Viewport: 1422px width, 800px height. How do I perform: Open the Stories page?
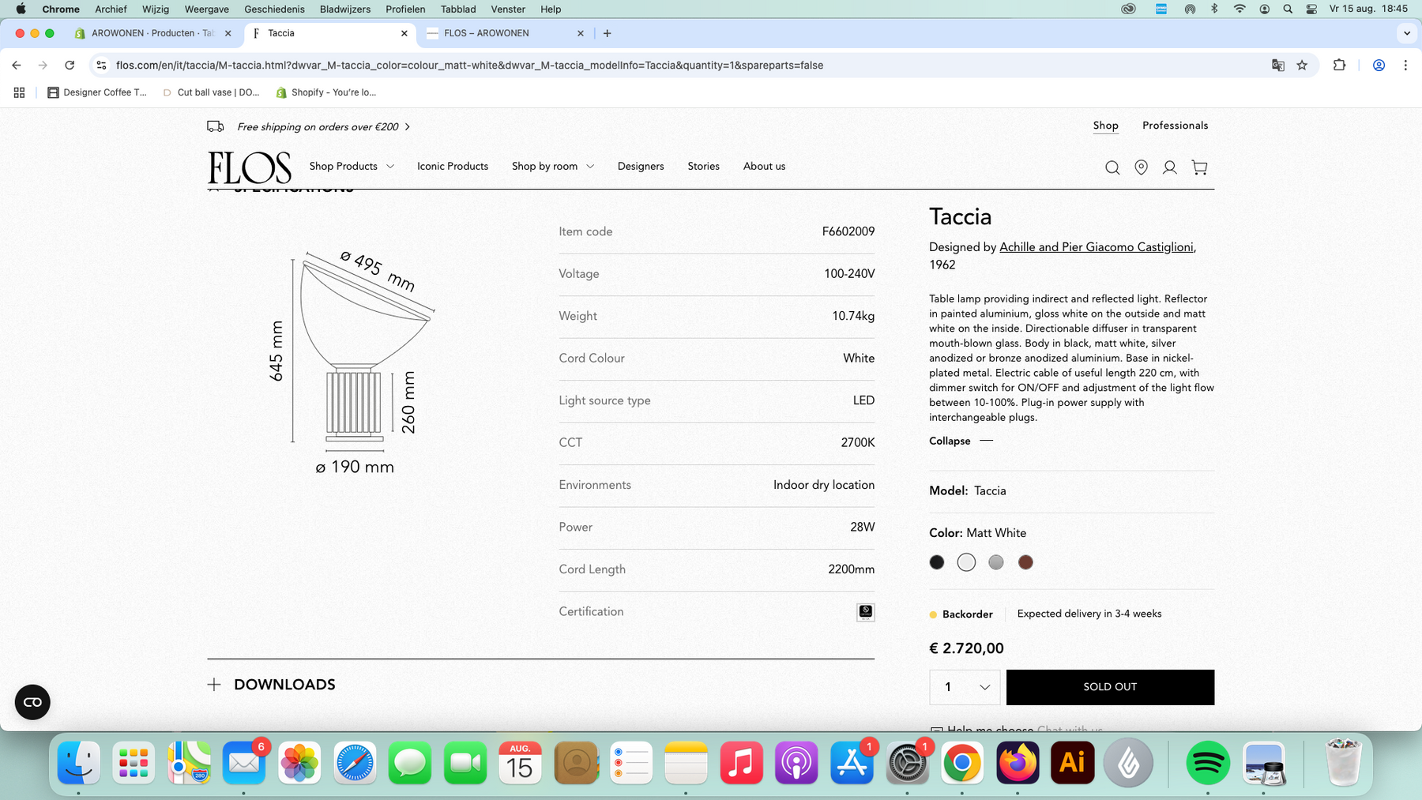703,167
